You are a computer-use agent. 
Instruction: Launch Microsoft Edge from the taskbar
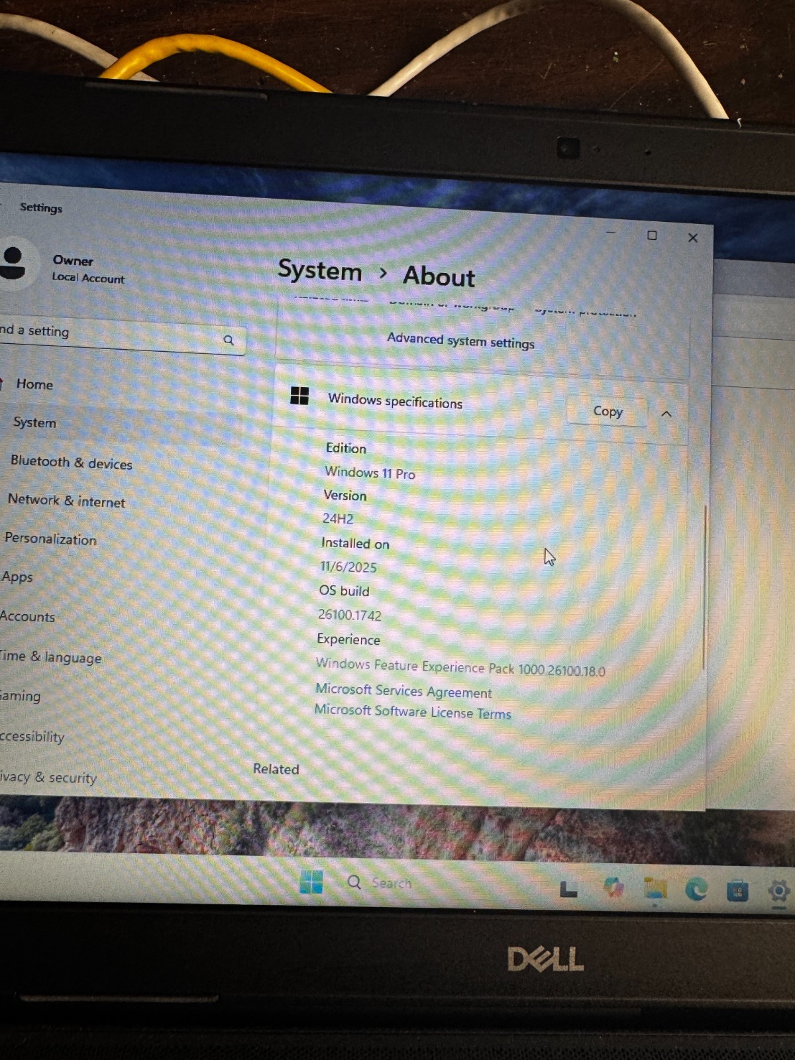tap(696, 889)
